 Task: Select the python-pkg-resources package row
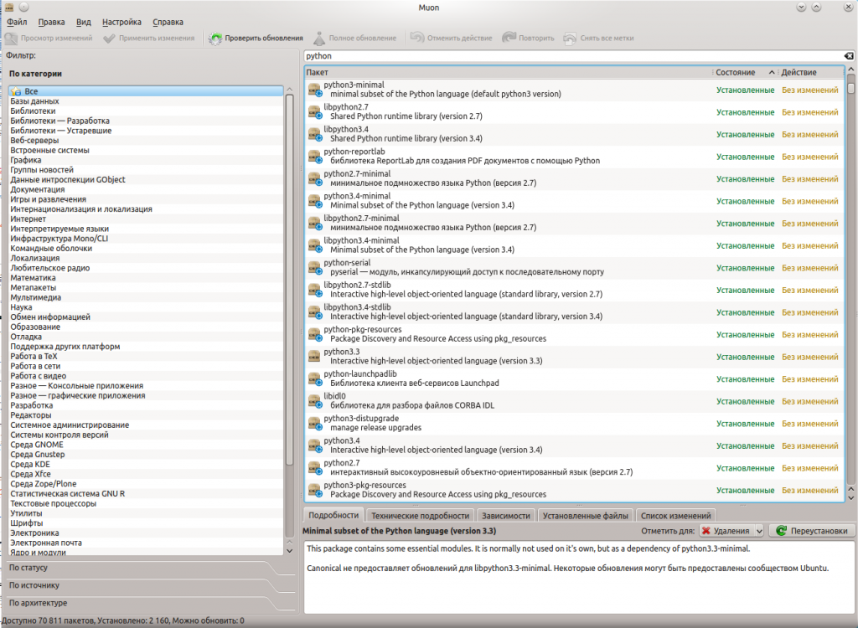(x=574, y=334)
